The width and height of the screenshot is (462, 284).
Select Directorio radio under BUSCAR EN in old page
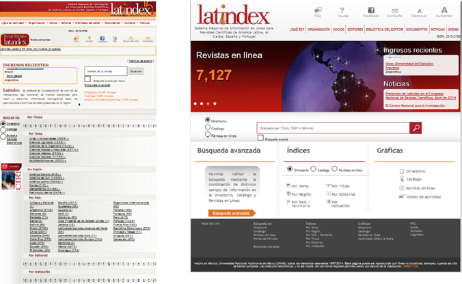[x=3, y=124]
